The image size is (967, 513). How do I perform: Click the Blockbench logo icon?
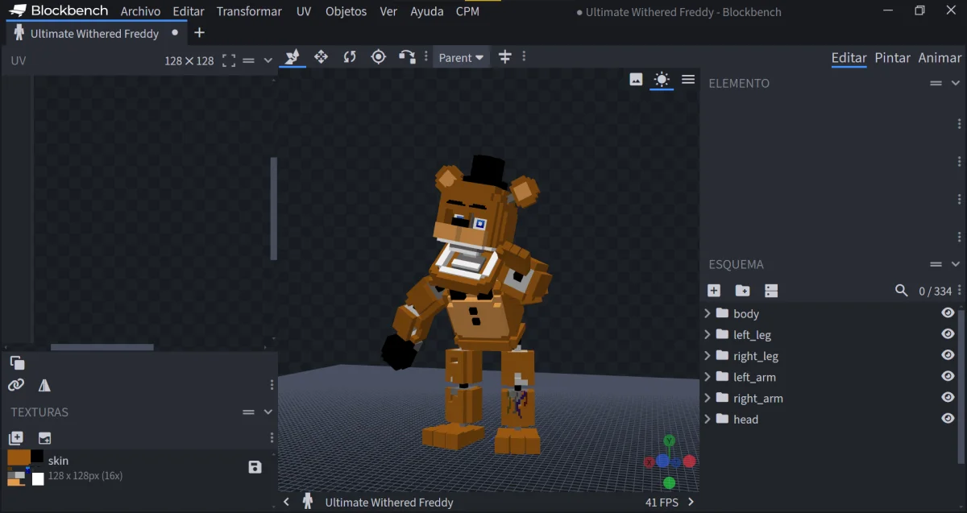(18, 10)
